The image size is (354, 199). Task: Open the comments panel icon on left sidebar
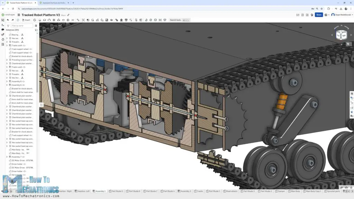point(2,29)
